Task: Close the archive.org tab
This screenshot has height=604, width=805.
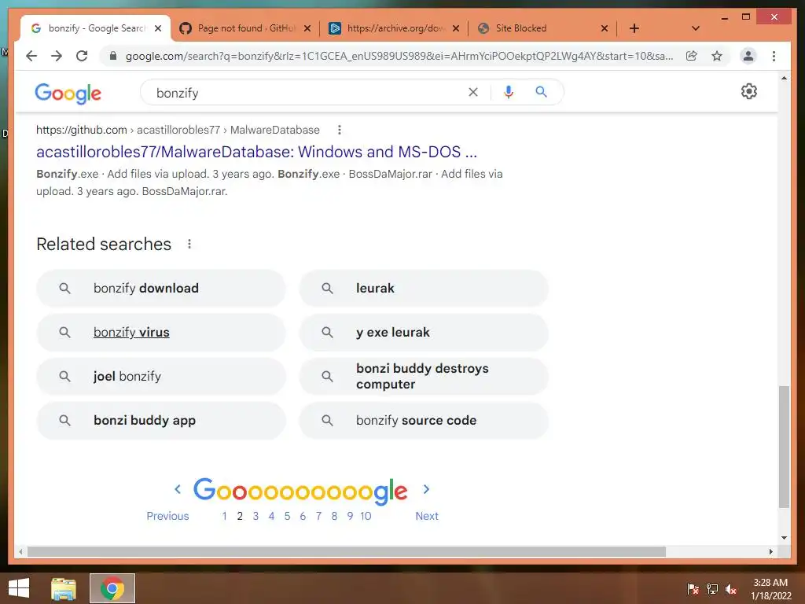Action: pos(455,28)
